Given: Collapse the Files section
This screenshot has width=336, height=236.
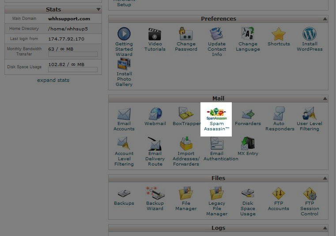Looking at the screenshot, I should [325, 178].
